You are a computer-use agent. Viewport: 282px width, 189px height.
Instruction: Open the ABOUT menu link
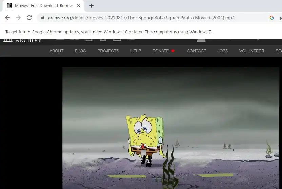point(57,51)
